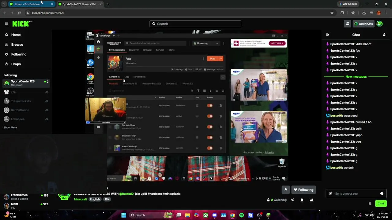Click the chat identity badge icon
392x220 pixels.
click(x=330, y=193)
